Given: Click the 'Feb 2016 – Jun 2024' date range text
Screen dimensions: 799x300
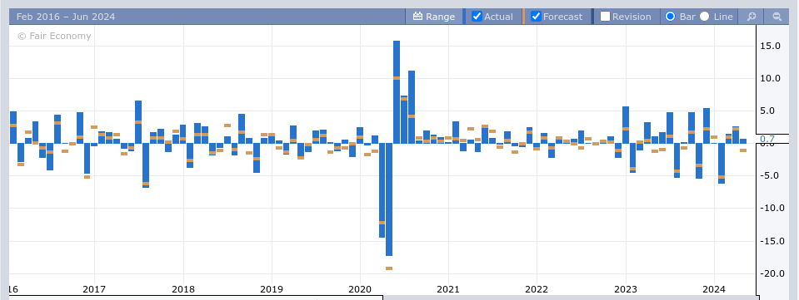Looking at the screenshot, I should 66,17.
